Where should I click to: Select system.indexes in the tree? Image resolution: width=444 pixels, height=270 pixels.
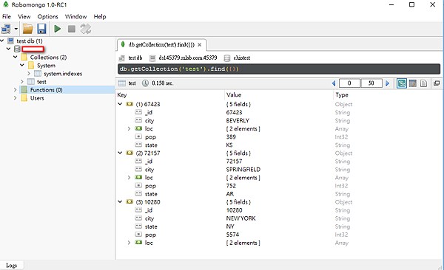63,74
